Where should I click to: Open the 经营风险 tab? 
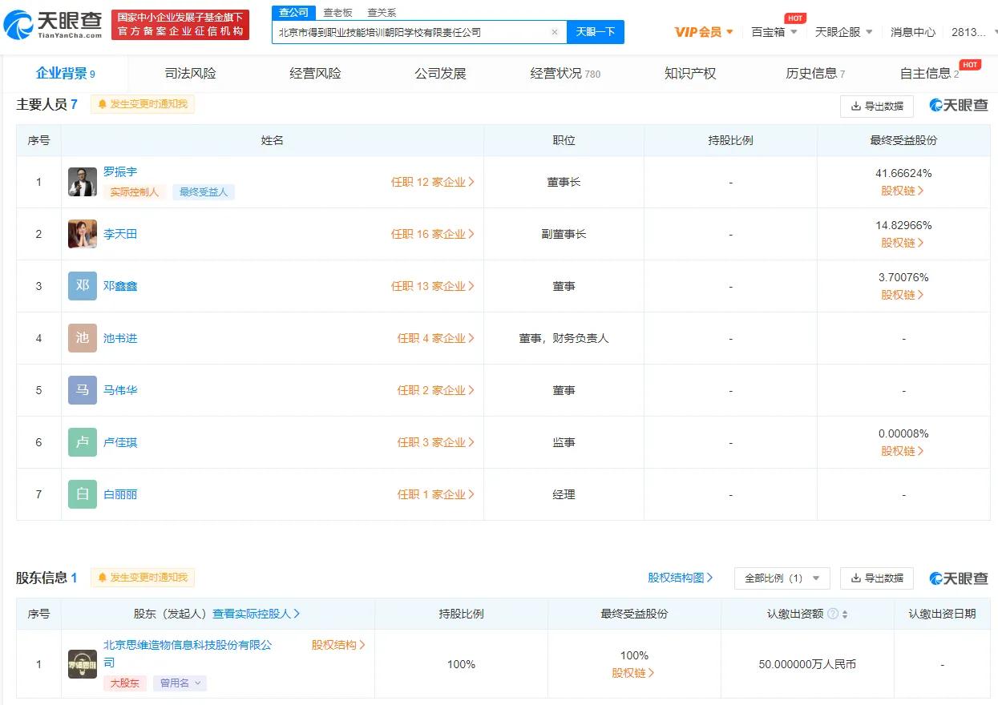coord(315,74)
